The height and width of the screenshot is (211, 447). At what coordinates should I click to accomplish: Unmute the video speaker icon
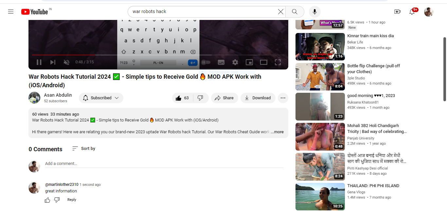66,62
